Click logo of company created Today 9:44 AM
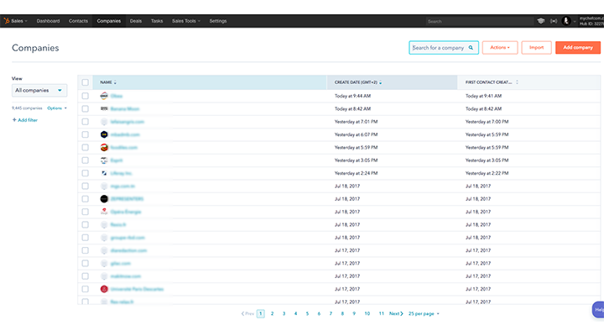This screenshot has width=604, height=336. (x=104, y=96)
